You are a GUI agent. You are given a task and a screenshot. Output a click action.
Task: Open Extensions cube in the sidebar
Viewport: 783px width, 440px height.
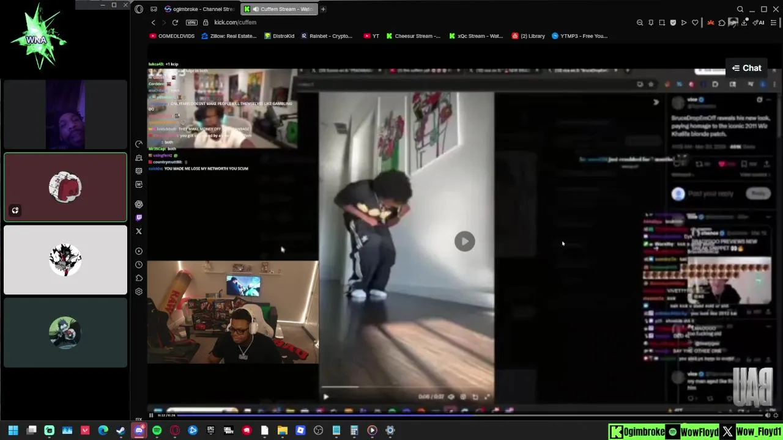tap(139, 278)
